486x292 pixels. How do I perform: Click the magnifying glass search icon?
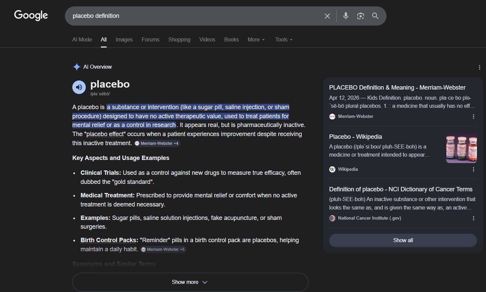pos(375,16)
